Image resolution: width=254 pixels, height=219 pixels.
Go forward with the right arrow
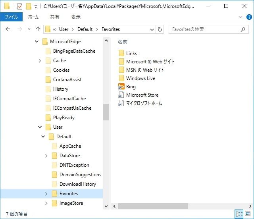click(x=19, y=29)
